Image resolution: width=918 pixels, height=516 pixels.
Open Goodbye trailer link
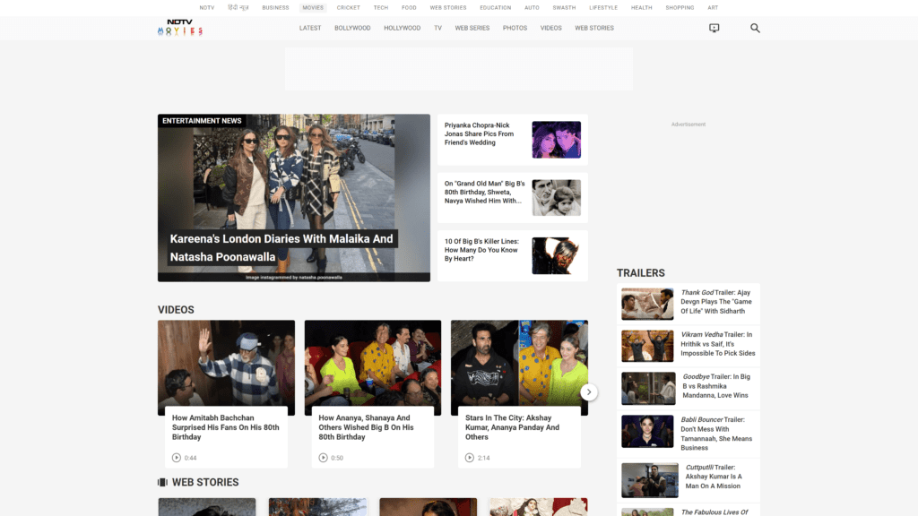pyautogui.click(x=716, y=386)
